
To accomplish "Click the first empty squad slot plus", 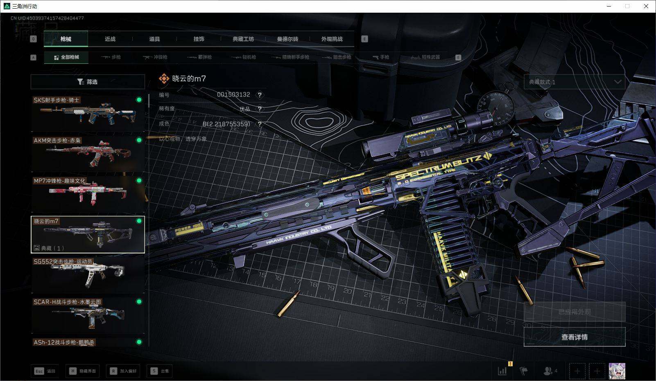I will (x=577, y=371).
